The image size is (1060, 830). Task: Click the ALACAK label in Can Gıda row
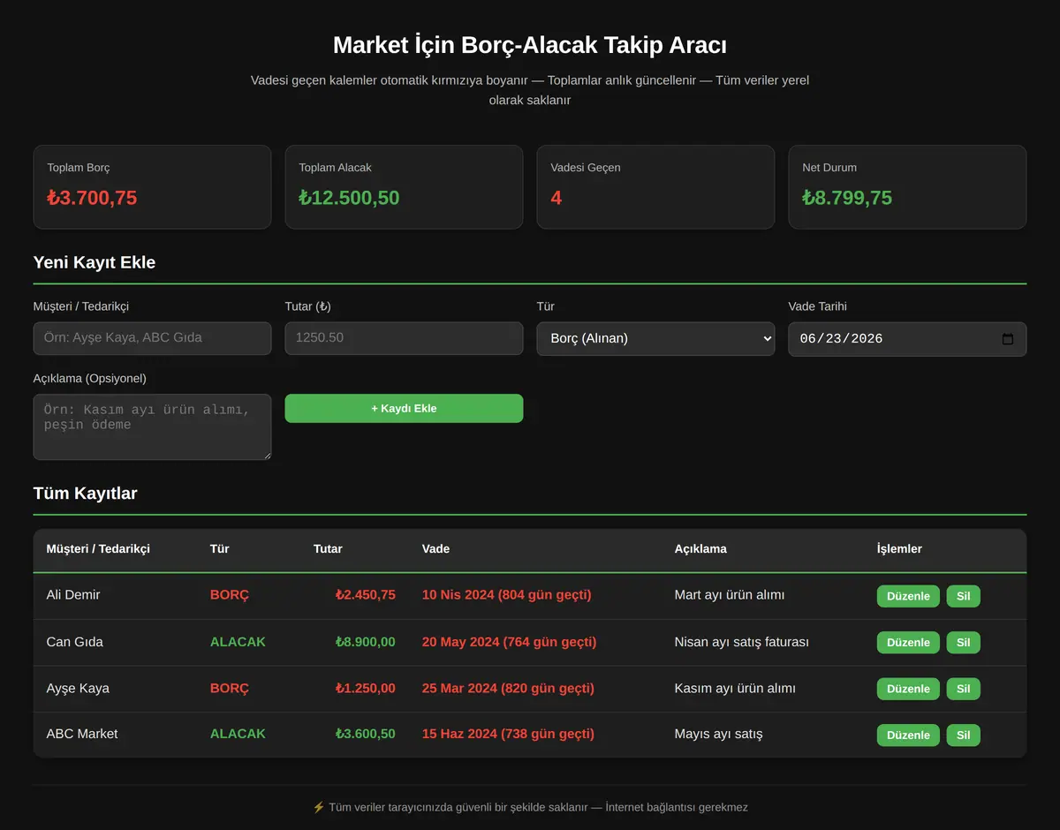coord(238,642)
